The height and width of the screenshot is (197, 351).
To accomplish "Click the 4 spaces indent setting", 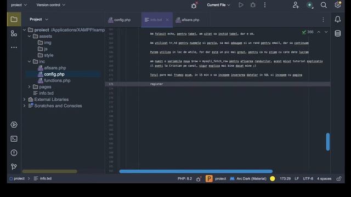I will click(x=324, y=179).
